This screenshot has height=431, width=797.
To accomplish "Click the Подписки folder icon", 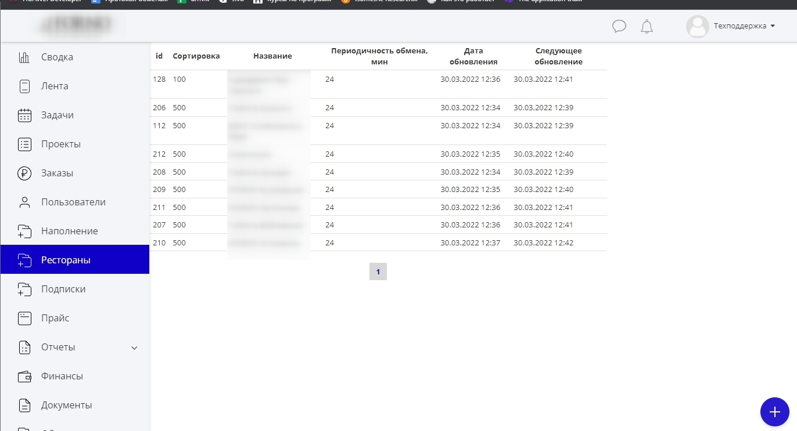I will 24,289.
